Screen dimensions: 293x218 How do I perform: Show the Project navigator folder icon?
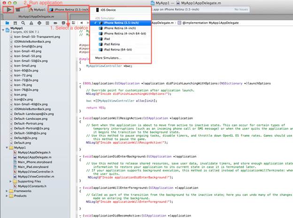point(8,23)
